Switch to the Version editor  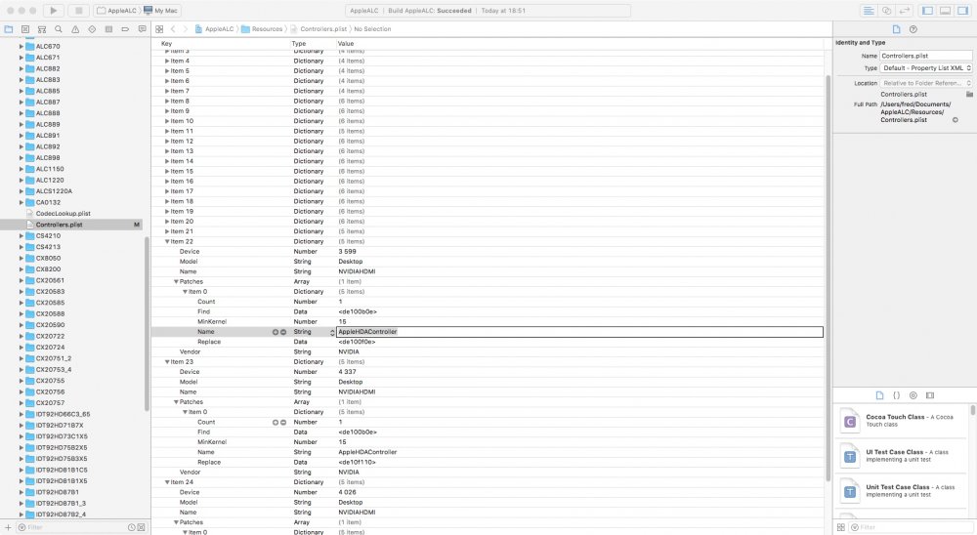coord(905,11)
